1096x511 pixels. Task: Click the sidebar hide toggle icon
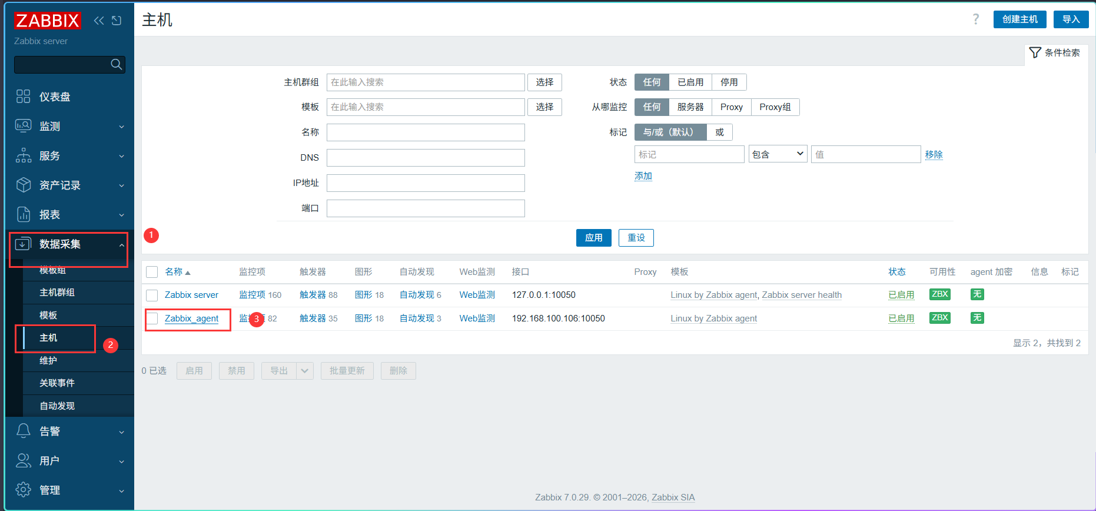point(117,21)
